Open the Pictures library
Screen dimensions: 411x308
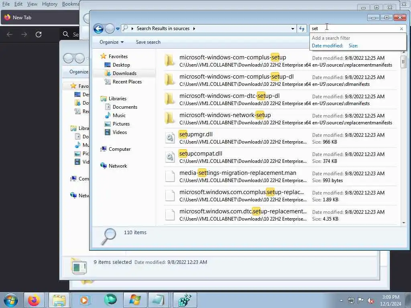point(121,124)
